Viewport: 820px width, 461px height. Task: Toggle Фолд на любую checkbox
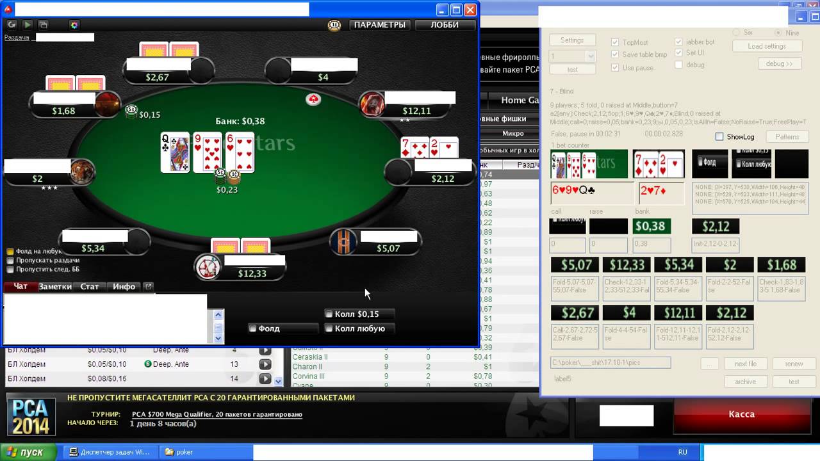10,252
